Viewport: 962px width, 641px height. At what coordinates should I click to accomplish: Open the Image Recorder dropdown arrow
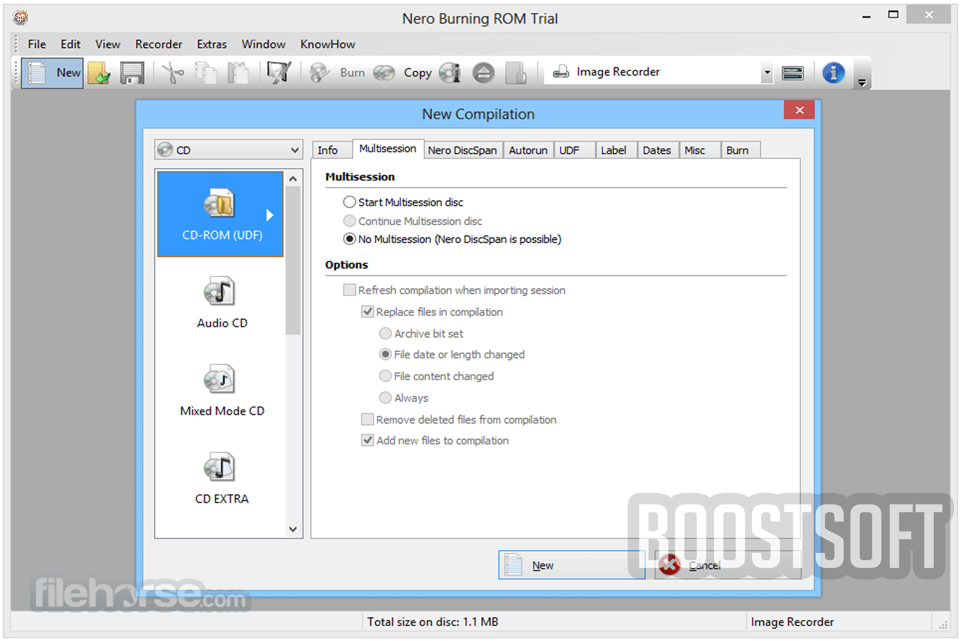click(767, 72)
